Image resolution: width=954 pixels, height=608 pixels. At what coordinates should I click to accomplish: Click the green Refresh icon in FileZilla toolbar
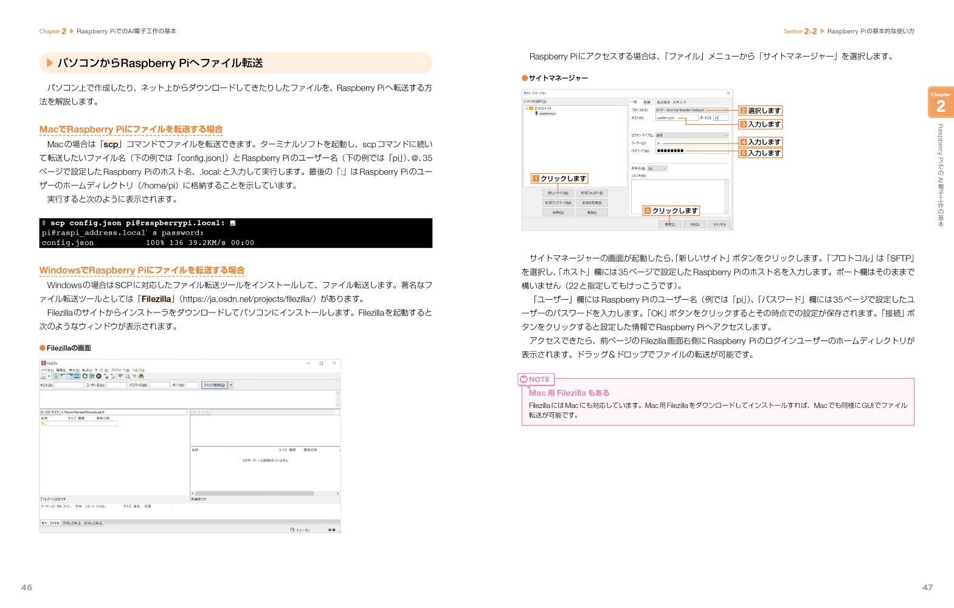click(x=85, y=376)
